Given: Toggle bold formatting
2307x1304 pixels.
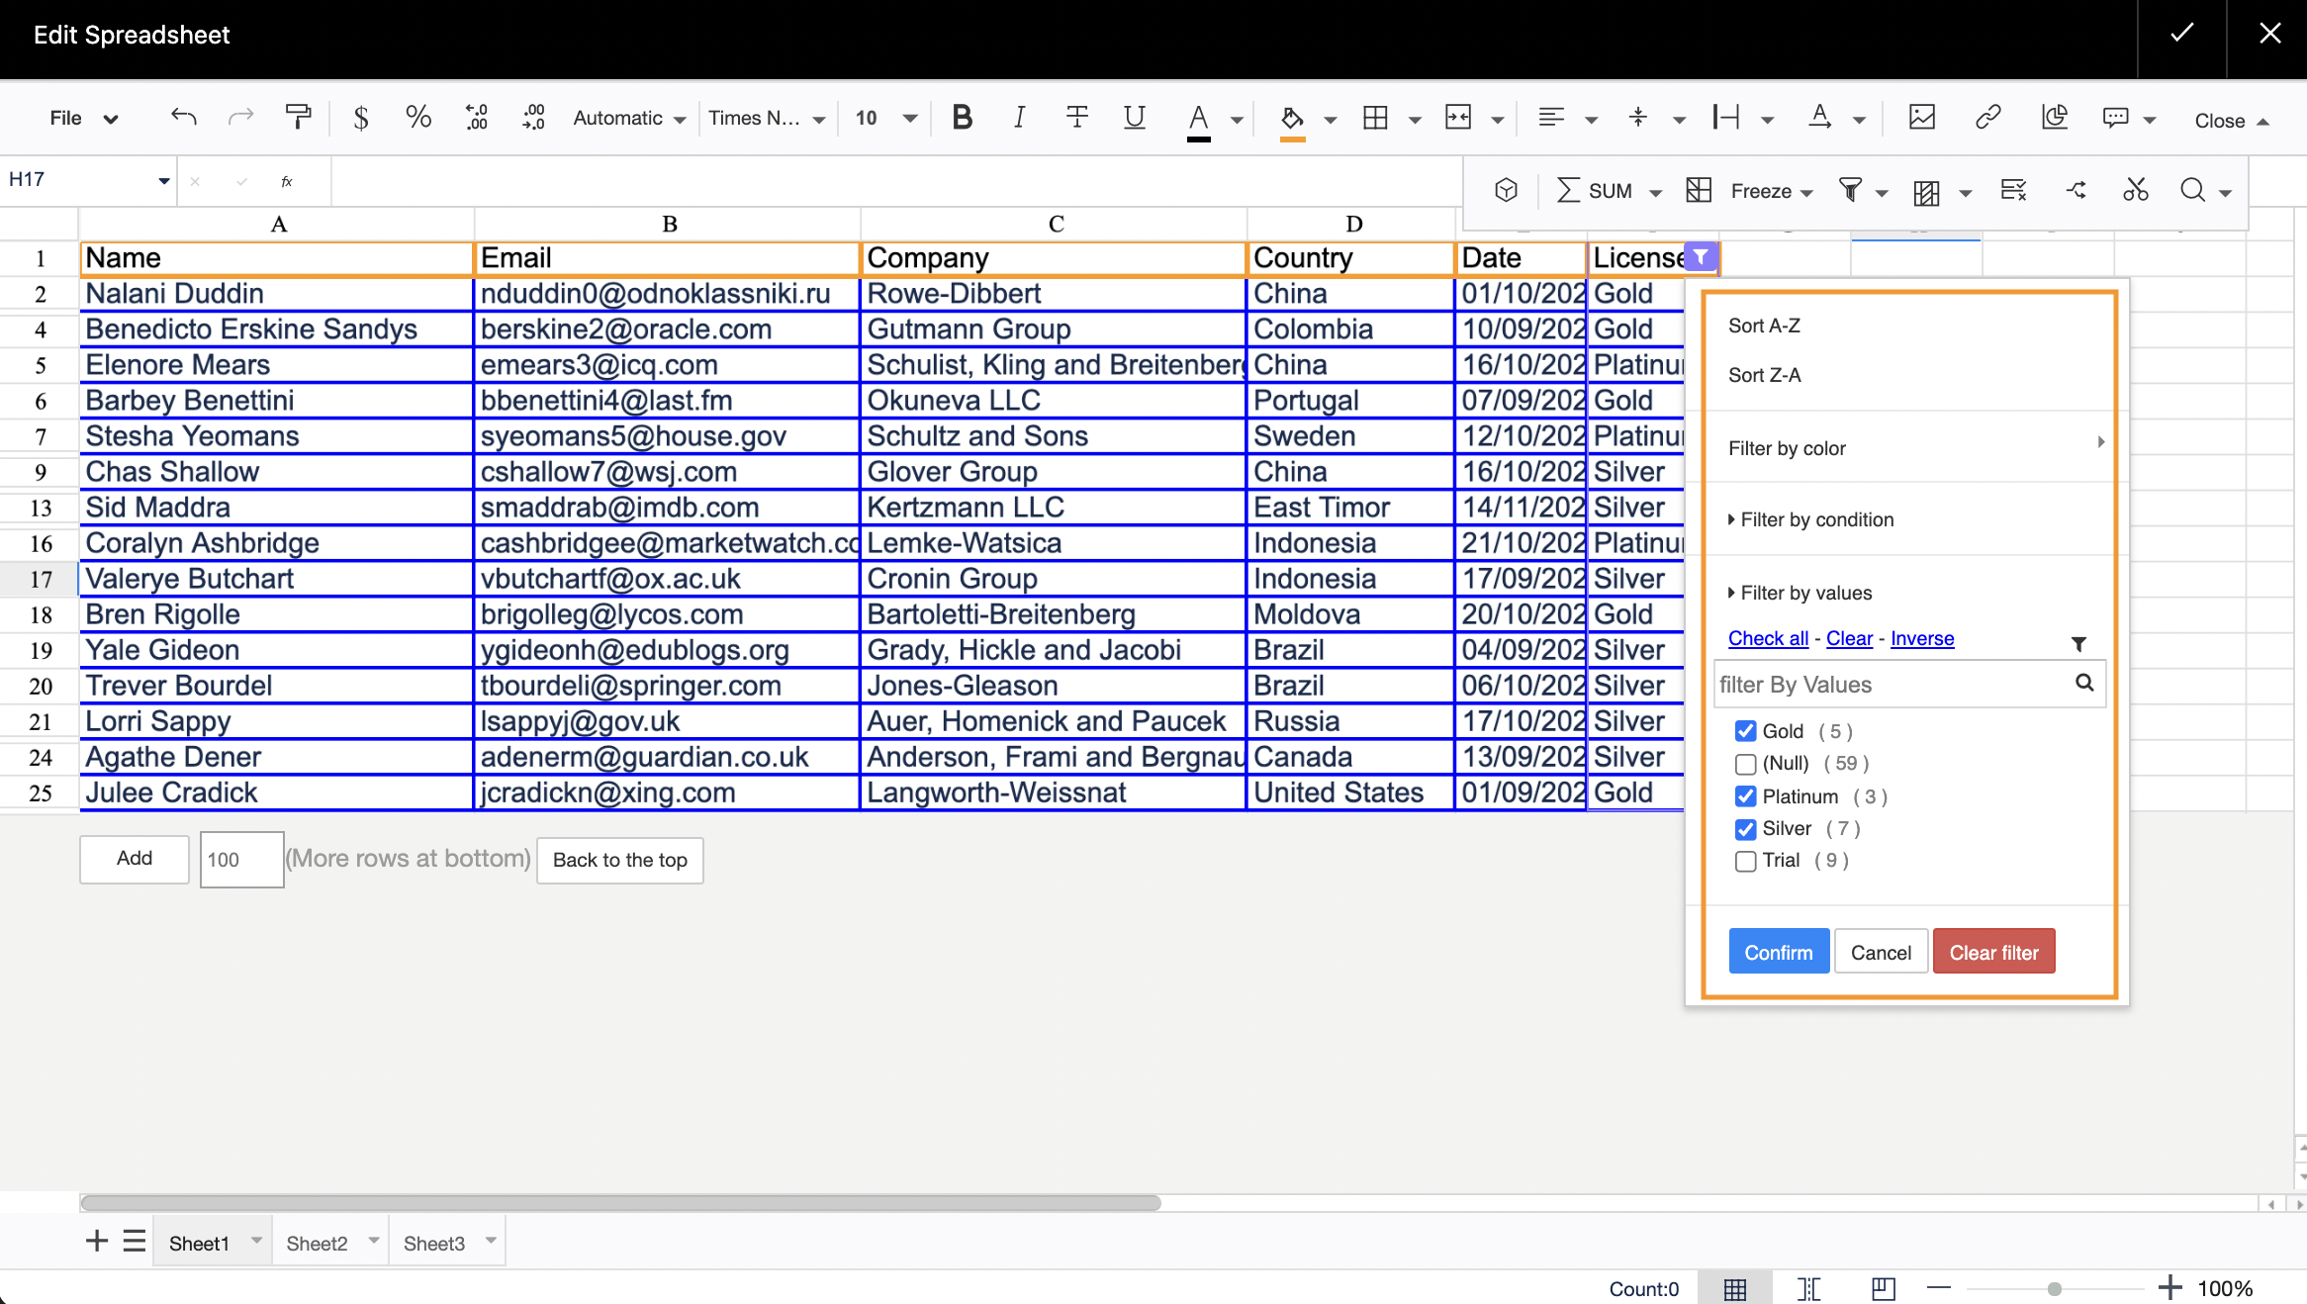Looking at the screenshot, I should pyautogui.click(x=962, y=118).
